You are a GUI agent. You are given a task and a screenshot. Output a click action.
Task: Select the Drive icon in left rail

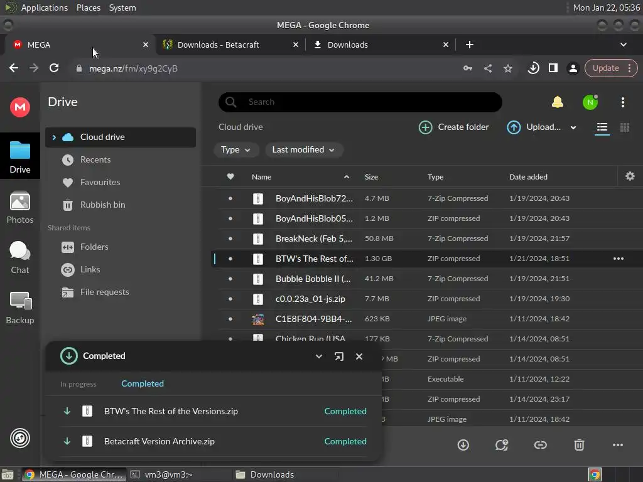19,156
